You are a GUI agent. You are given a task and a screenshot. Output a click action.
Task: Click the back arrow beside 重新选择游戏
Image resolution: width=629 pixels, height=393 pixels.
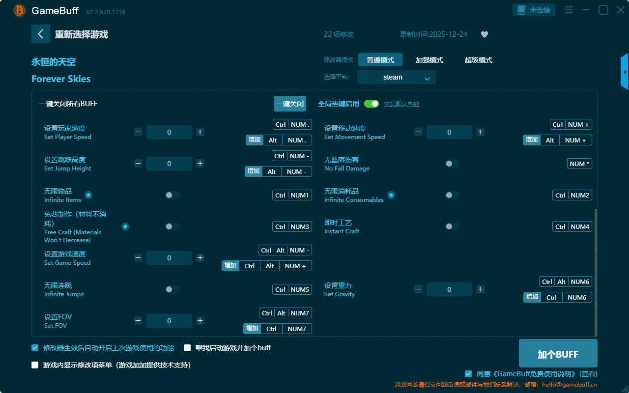41,34
